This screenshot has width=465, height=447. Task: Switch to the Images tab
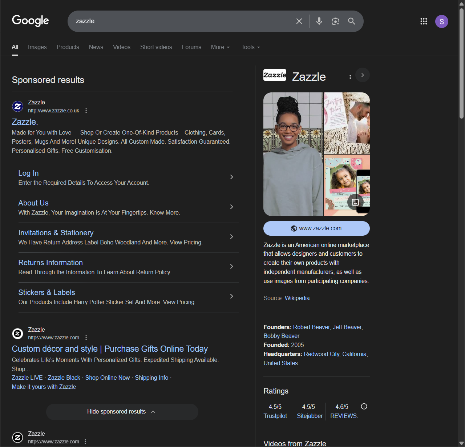point(37,47)
